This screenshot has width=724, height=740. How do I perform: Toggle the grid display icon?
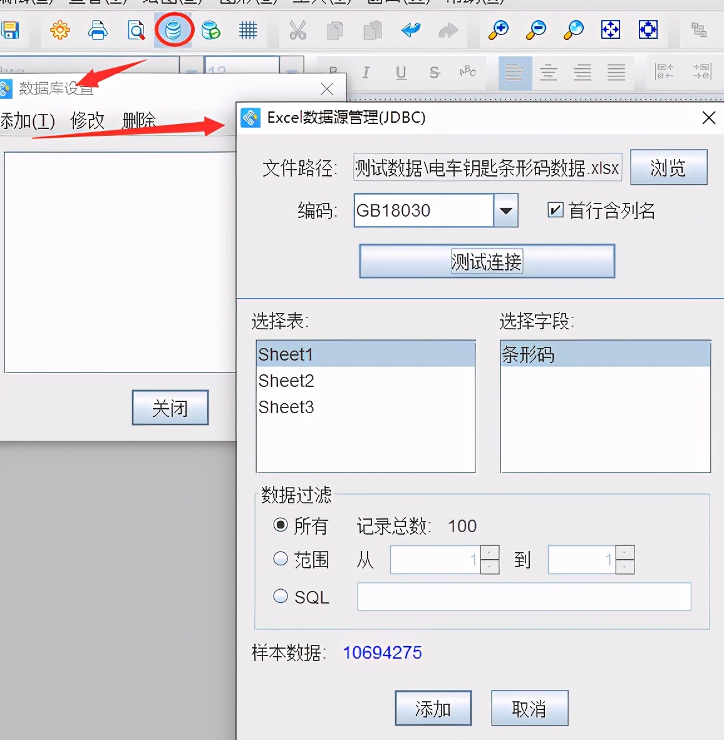tap(248, 30)
